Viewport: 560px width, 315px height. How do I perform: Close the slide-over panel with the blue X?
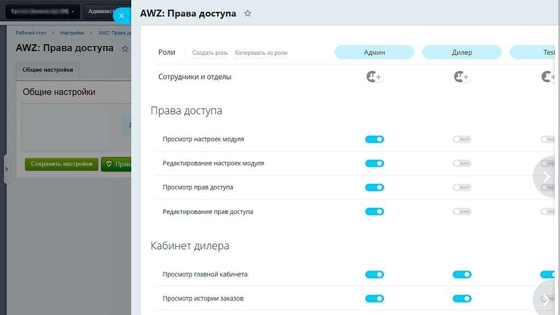[121, 15]
